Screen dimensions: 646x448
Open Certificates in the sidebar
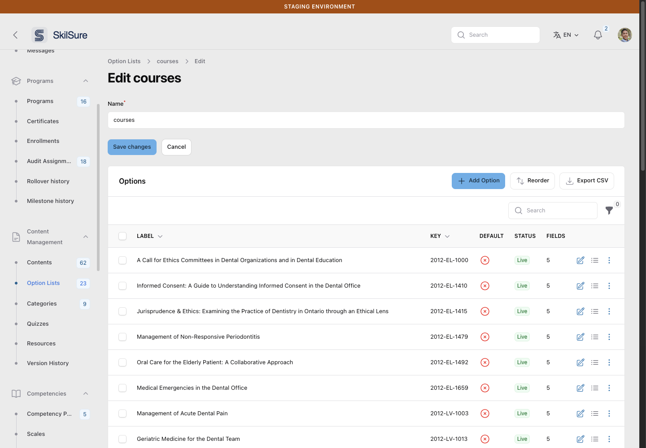[x=43, y=121]
